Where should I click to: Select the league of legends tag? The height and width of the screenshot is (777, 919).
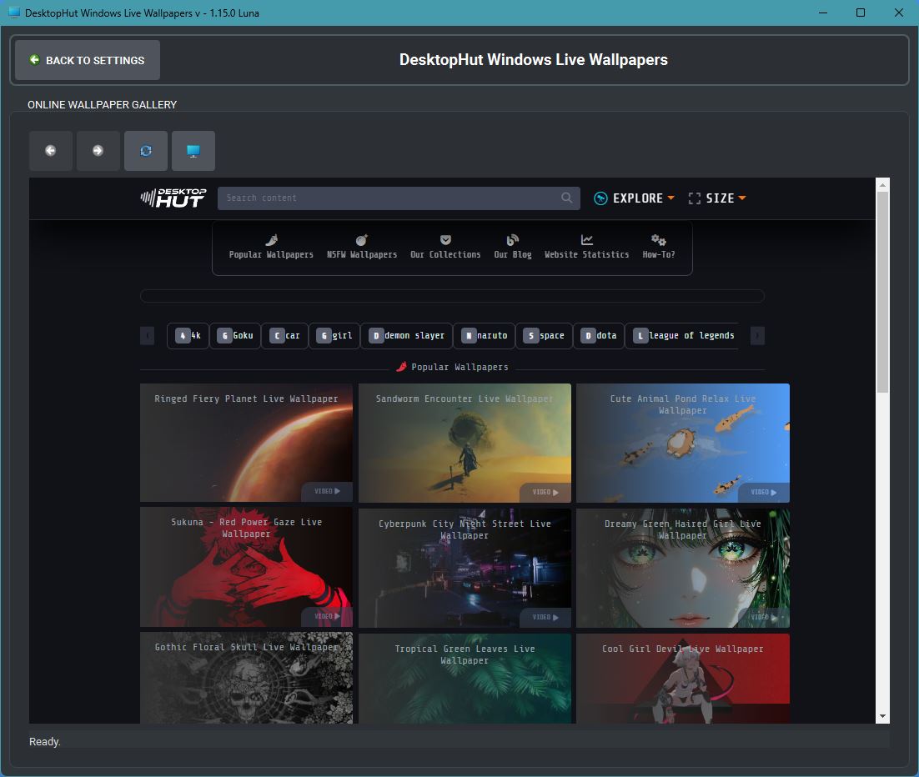click(683, 336)
